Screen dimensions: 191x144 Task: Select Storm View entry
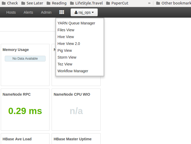(67, 57)
